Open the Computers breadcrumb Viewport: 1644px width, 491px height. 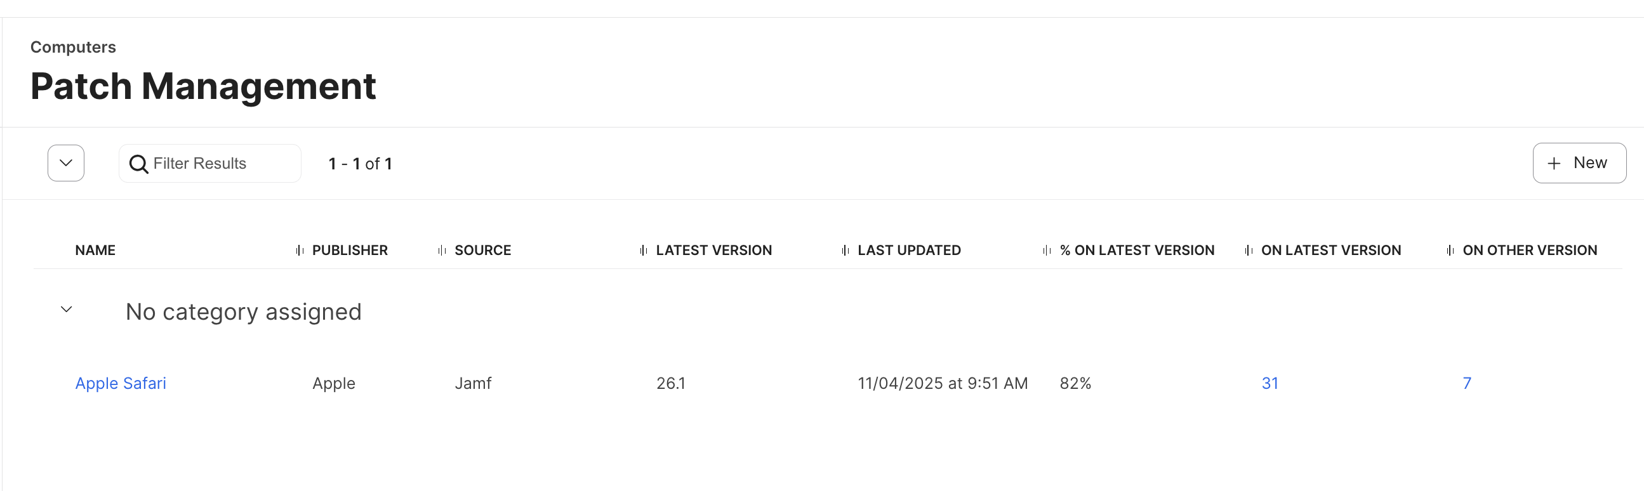tap(74, 46)
